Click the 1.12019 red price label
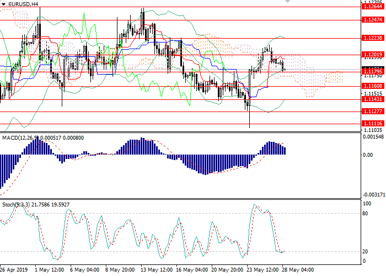The image size is (386, 276). [x=373, y=54]
